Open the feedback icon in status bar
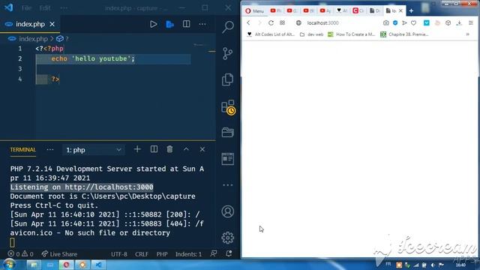The image size is (480, 270). (x=214, y=253)
